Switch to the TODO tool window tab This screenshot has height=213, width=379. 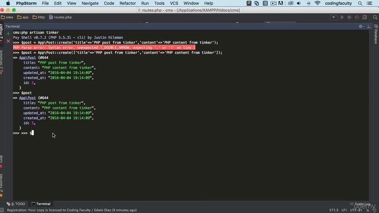(x=16, y=204)
